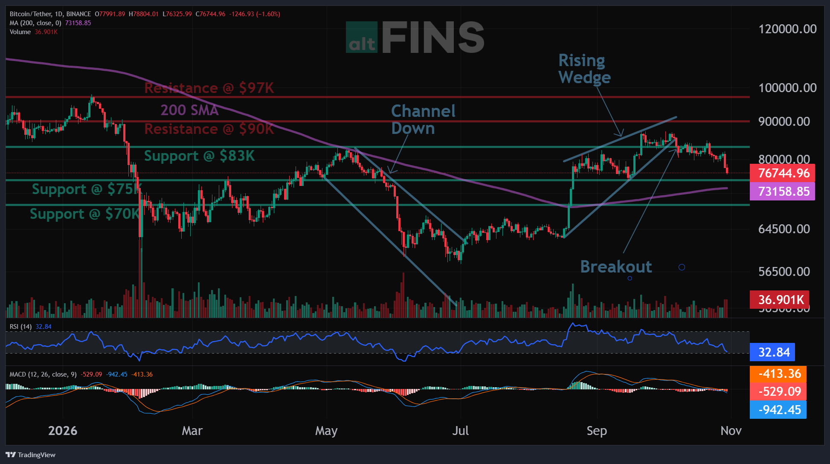Click the blue MACD label -942.45
This screenshot has height=464, width=830.
(778, 410)
